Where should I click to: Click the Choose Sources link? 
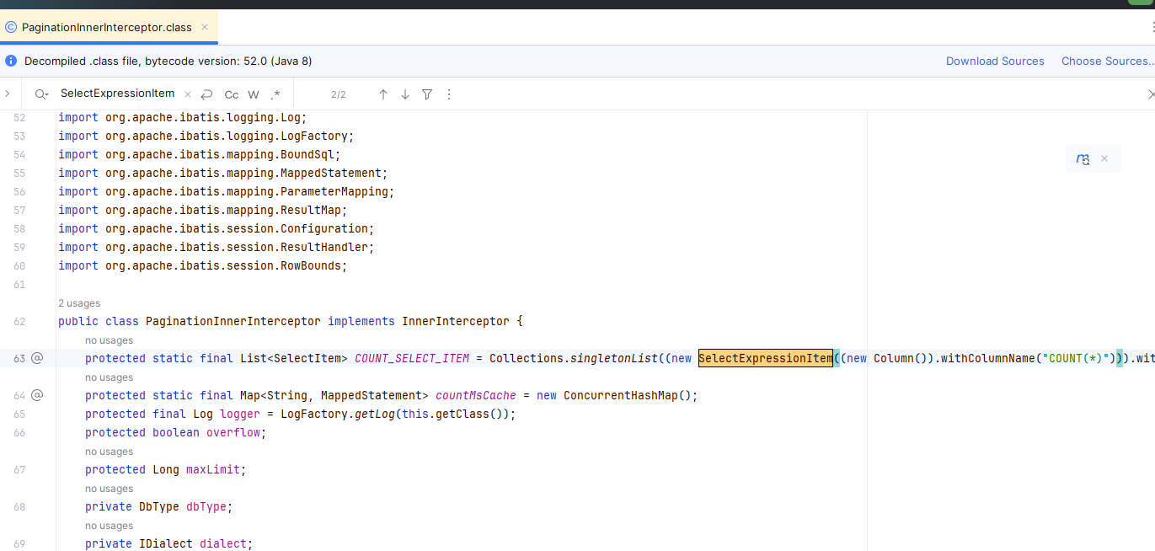tap(1106, 61)
